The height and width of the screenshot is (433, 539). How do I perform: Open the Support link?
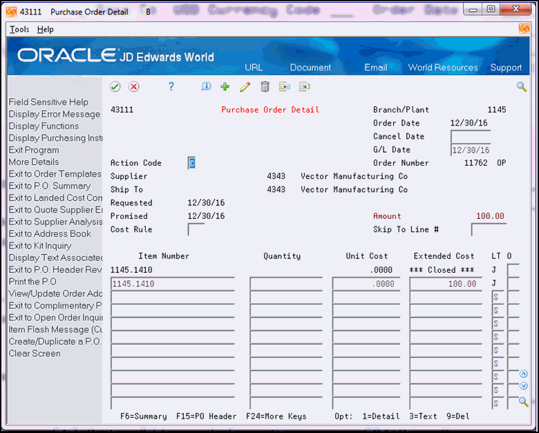(x=506, y=68)
